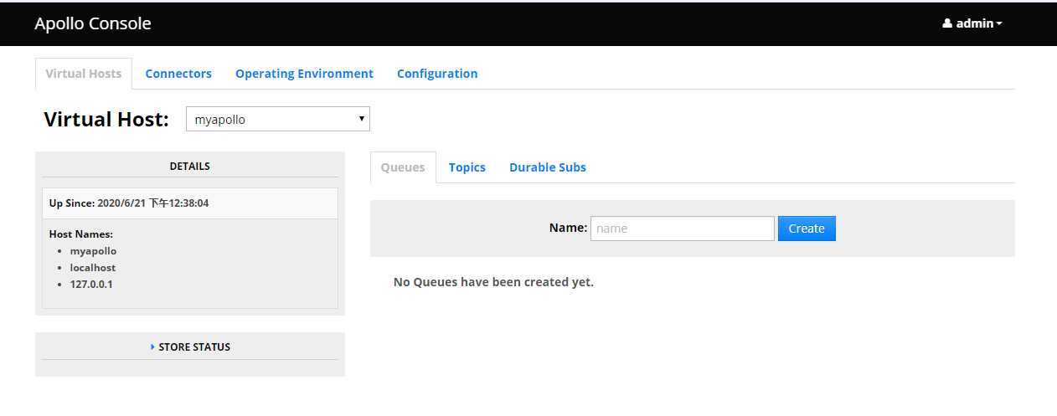This screenshot has height=416, width=1057.
Task: Click the Host Names label
Action: coord(81,234)
